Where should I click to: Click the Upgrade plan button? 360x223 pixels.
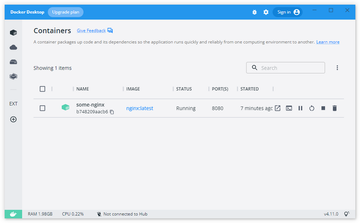point(66,12)
